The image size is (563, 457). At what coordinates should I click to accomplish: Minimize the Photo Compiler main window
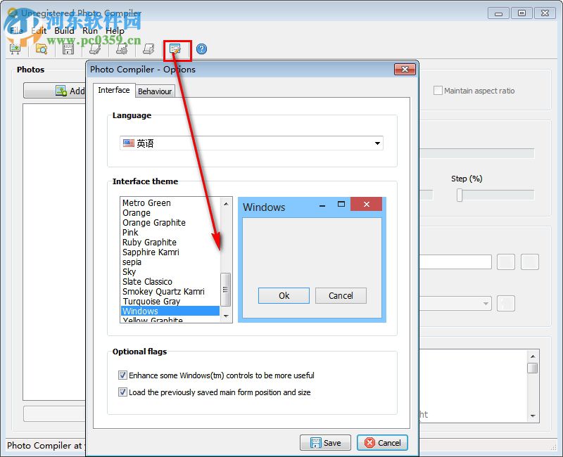[x=498, y=13]
